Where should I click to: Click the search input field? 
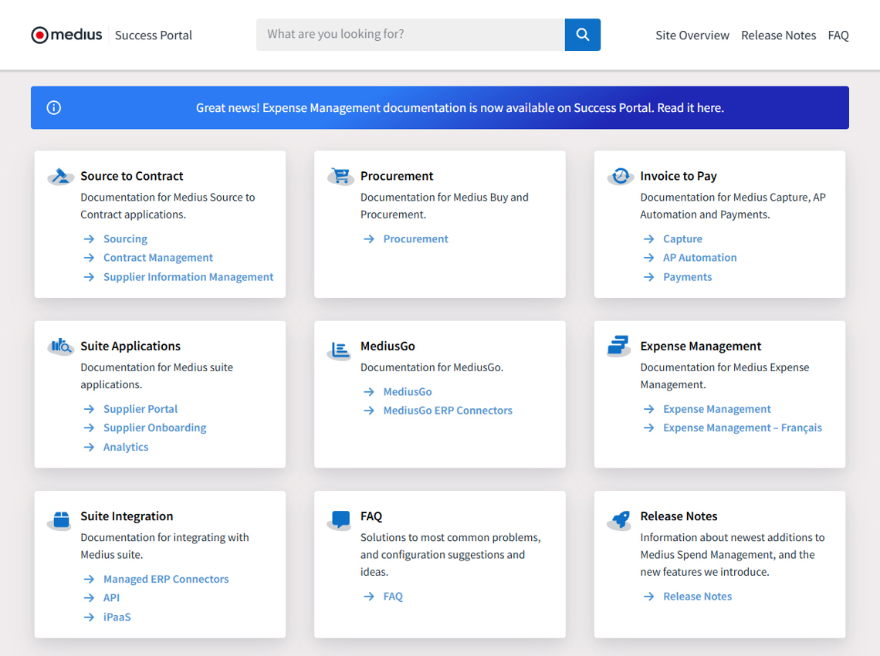pyautogui.click(x=409, y=35)
